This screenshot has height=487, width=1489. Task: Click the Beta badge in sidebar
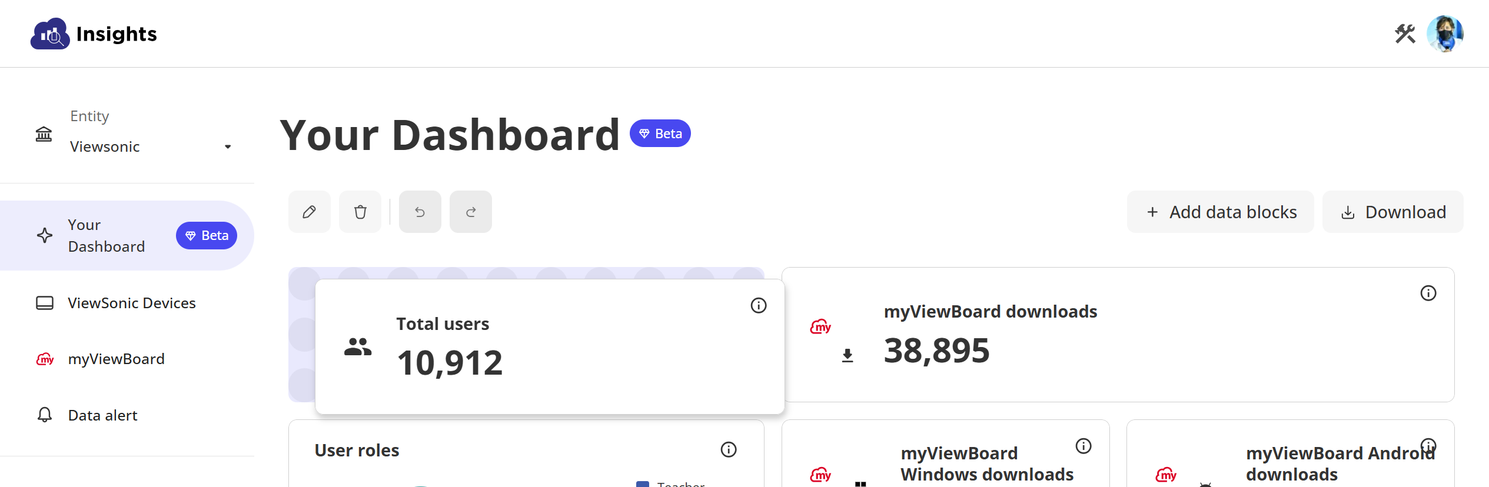coord(207,235)
